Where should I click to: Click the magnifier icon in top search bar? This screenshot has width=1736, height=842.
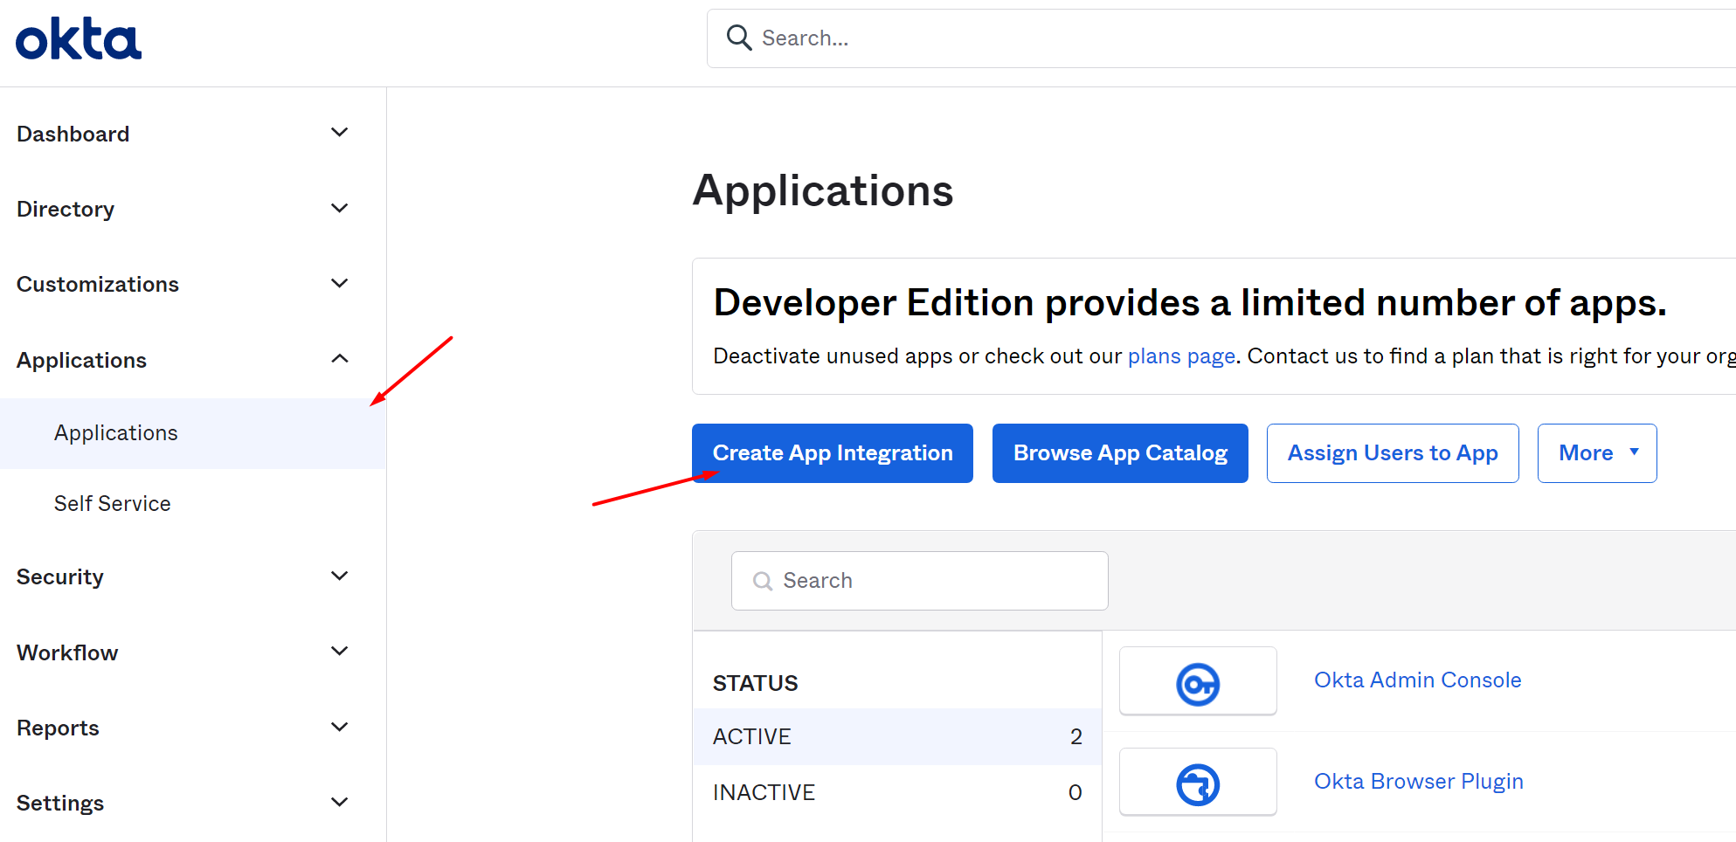pyautogui.click(x=739, y=38)
